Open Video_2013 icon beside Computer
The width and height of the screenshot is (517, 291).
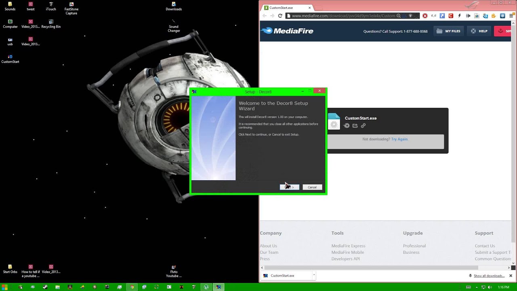(31, 24)
